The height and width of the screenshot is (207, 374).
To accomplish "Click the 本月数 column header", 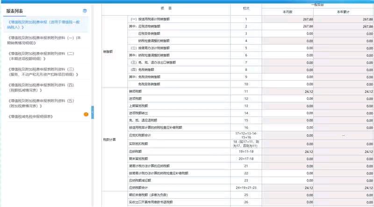I will 288,12.
